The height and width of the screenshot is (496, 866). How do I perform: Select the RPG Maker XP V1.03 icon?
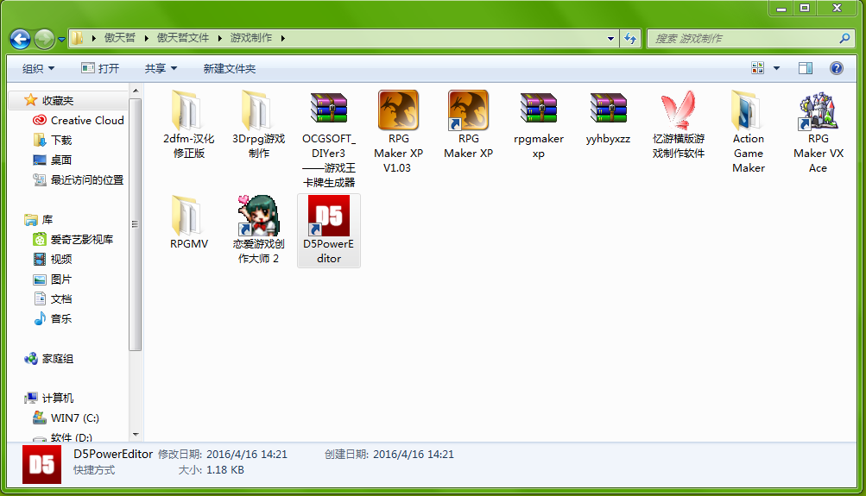pos(398,110)
